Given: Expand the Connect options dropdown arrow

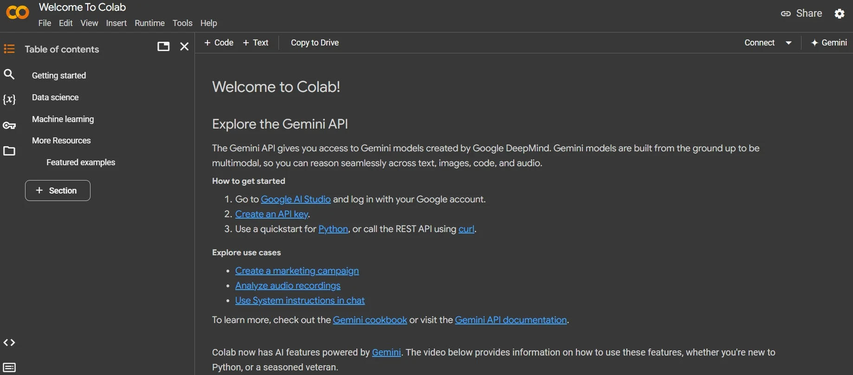Looking at the screenshot, I should point(788,43).
